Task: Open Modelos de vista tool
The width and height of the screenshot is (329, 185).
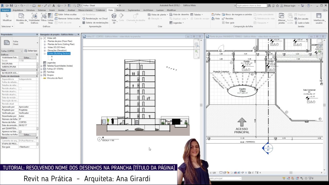Action: 21,18
